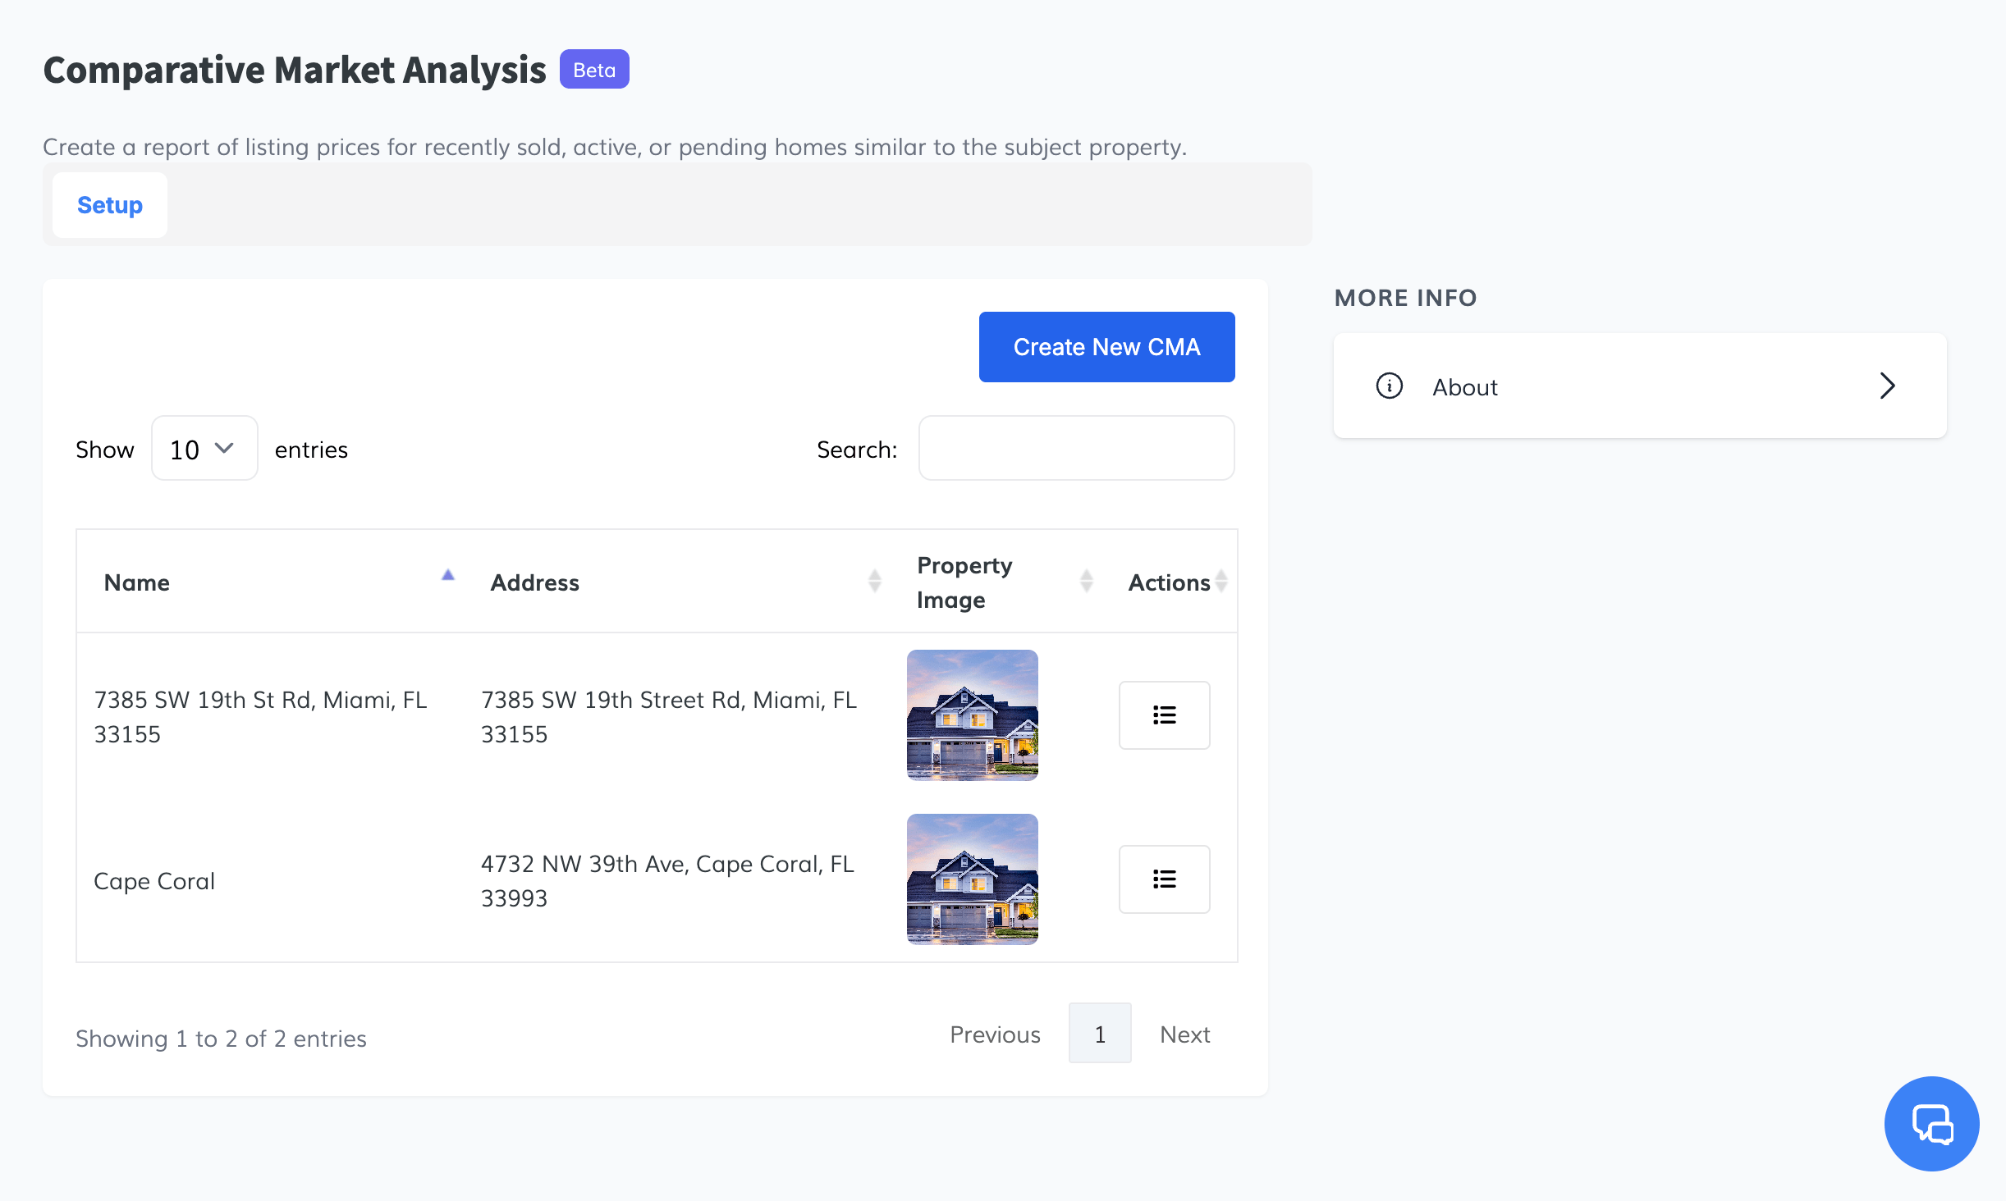This screenshot has height=1201, width=2006.
Task: Click into the Search input field
Action: (x=1075, y=448)
